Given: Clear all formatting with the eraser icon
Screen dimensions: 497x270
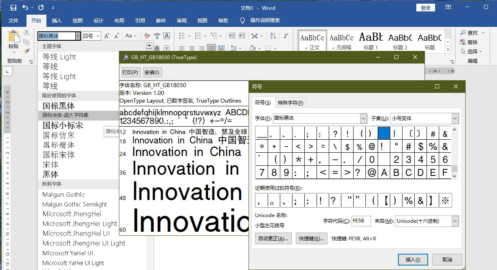Looking at the screenshot, I should pyautogui.click(x=147, y=36).
